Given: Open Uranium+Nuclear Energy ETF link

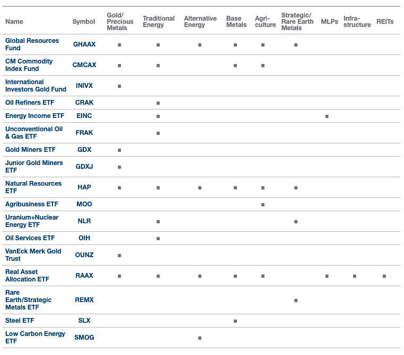Looking at the screenshot, I should (x=32, y=221).
